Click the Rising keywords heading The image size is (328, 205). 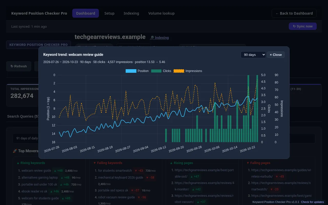coord(31,163)
